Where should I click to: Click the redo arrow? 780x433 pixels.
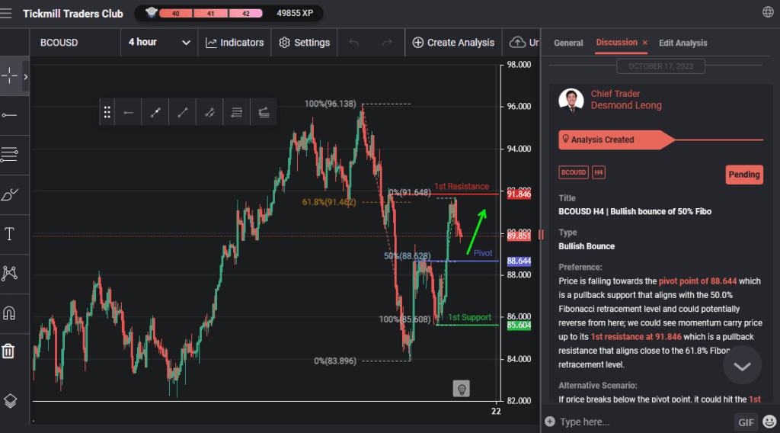387,43
